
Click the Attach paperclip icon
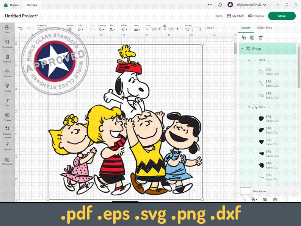[x=265, y=200]
